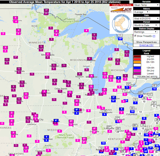Click the white 14 marker at Indianapolis
The image size is (160, 156).
[104, 111]
